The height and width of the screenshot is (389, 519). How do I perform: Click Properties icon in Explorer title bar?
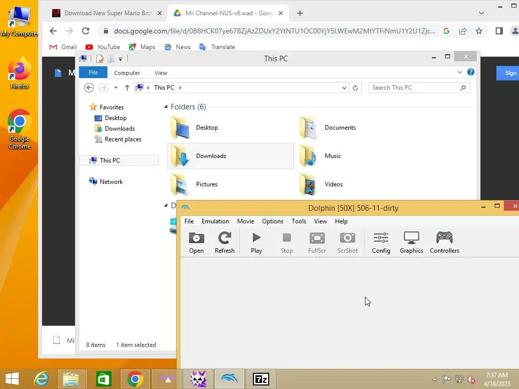[100, 59]
